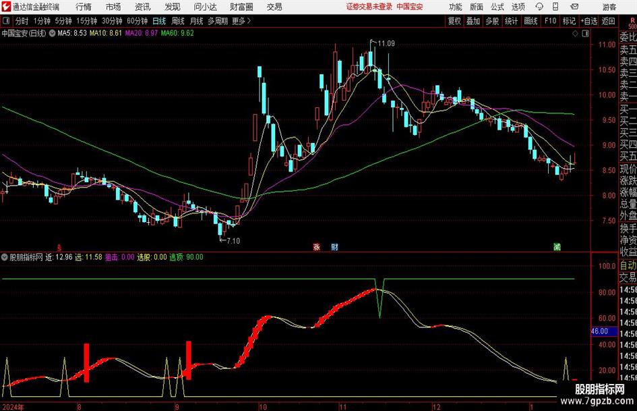The width and height of the screenshot is (637, 411).
Task: Open the mail envelope icon
Action: click(x=574, y=7)
